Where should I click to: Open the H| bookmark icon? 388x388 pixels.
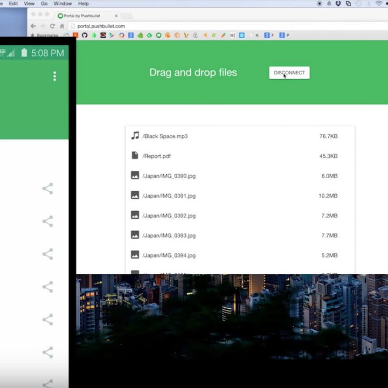(x=232, y=35)
